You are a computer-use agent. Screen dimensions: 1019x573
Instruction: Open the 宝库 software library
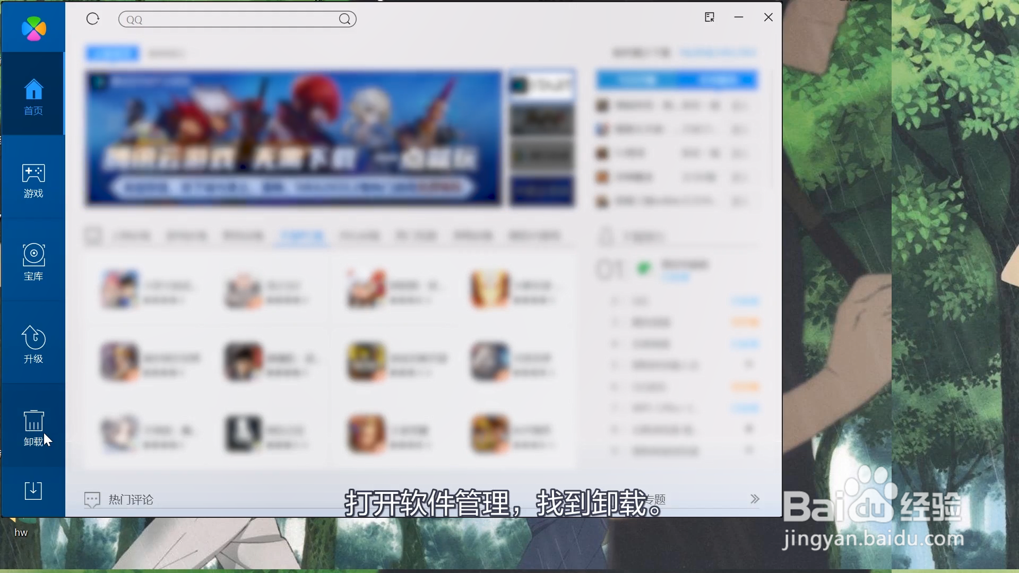(x=33, y=263)
